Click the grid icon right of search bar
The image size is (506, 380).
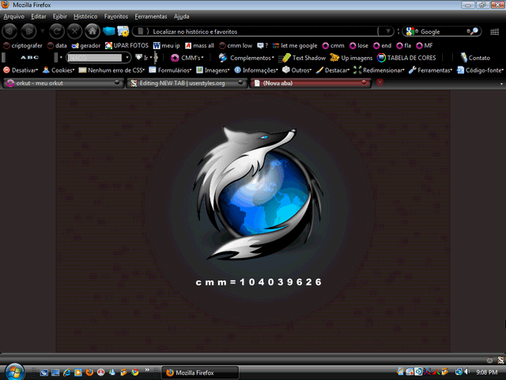[494, 32]
